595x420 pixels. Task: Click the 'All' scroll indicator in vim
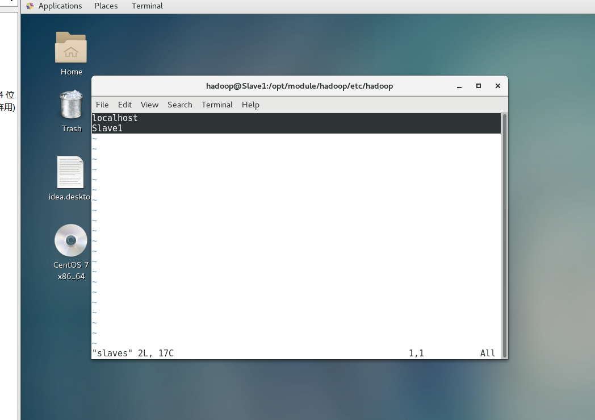488,354
